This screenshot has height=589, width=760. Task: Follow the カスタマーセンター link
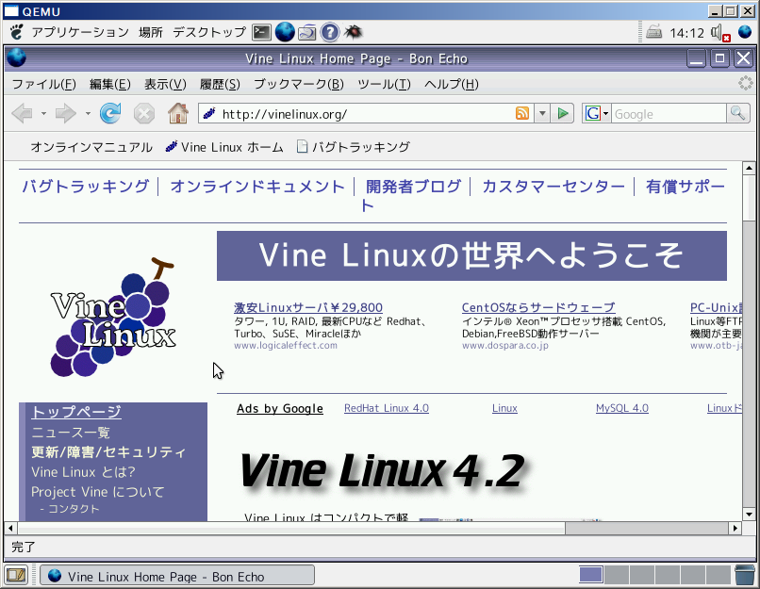coord(553,187)
